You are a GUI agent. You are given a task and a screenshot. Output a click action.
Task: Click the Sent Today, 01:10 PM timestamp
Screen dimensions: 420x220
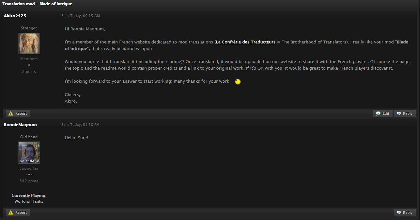tap(80, 125)
